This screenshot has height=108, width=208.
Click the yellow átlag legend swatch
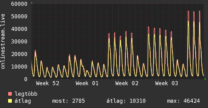[x=10, y=101]
